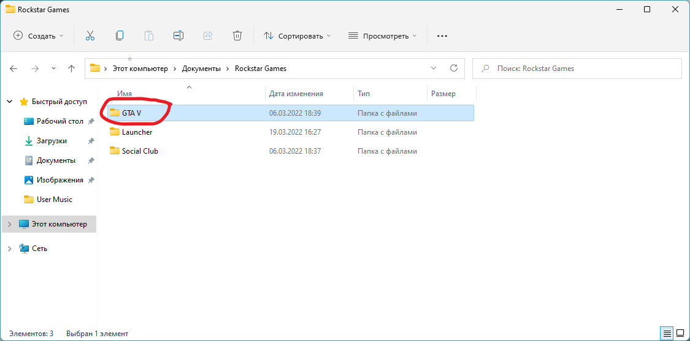Open Загрузки in sidebar

tap(52, 141)
